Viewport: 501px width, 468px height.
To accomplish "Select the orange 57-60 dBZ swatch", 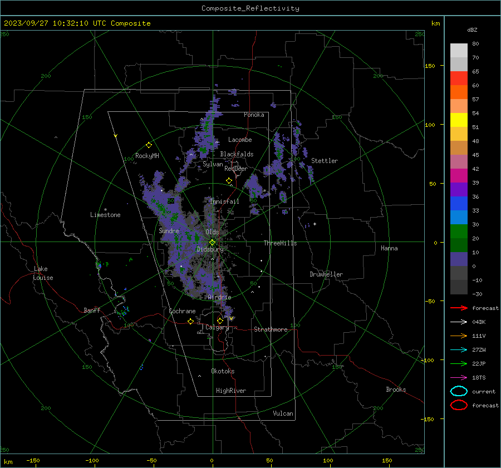I will [459, 92].
